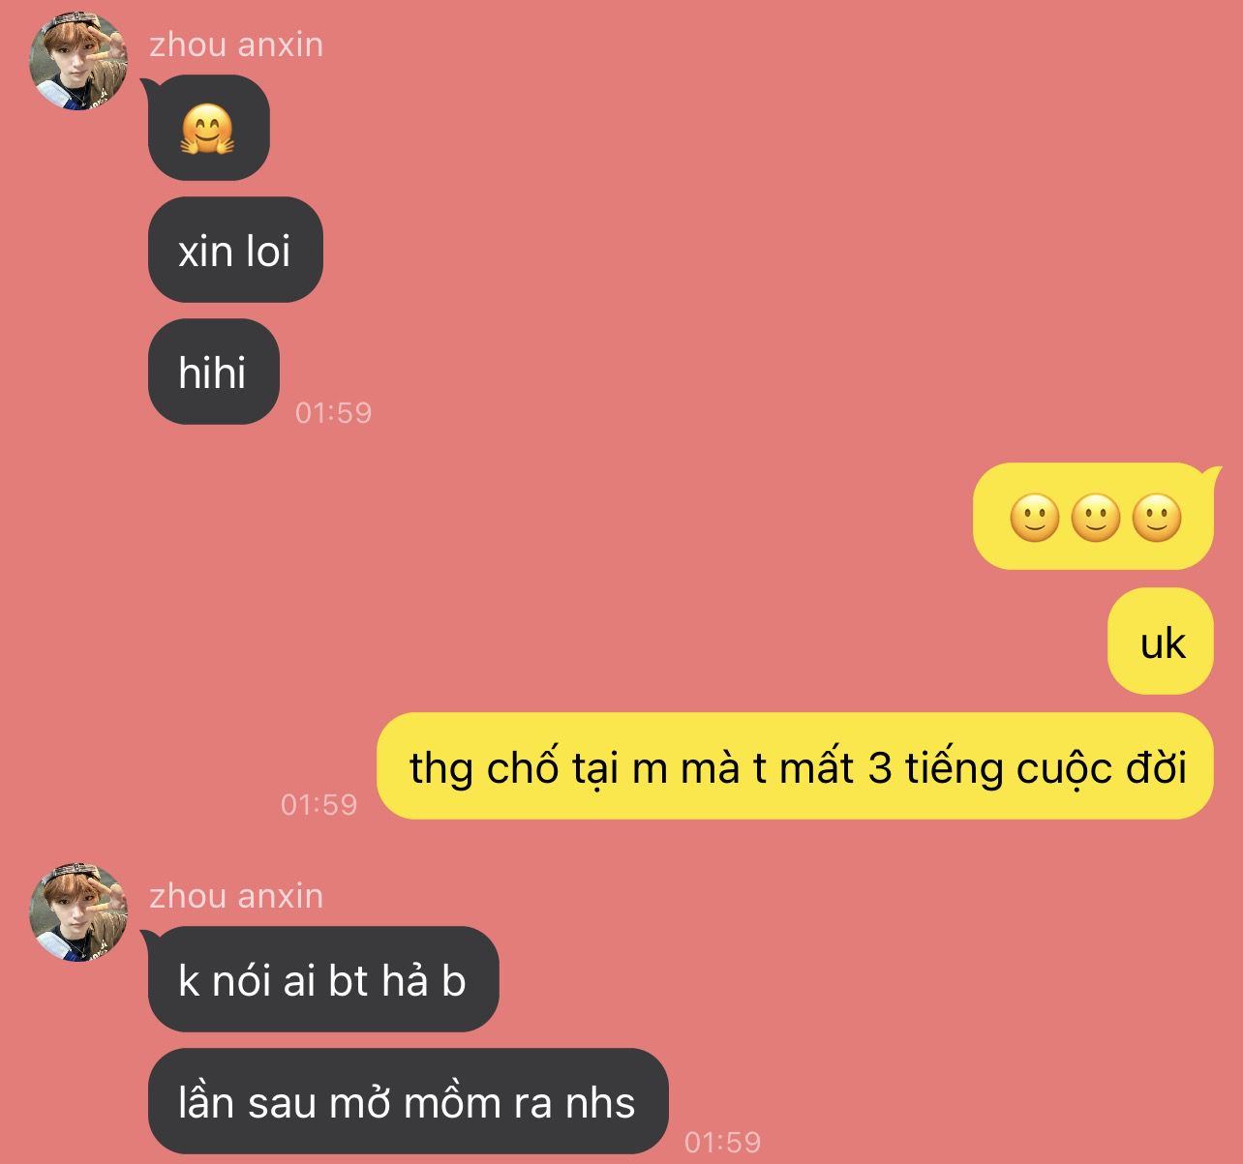Tap the 'hihi' message bubble
Viewport: 1243px width, 1164px height.
[x=213, y=372]
